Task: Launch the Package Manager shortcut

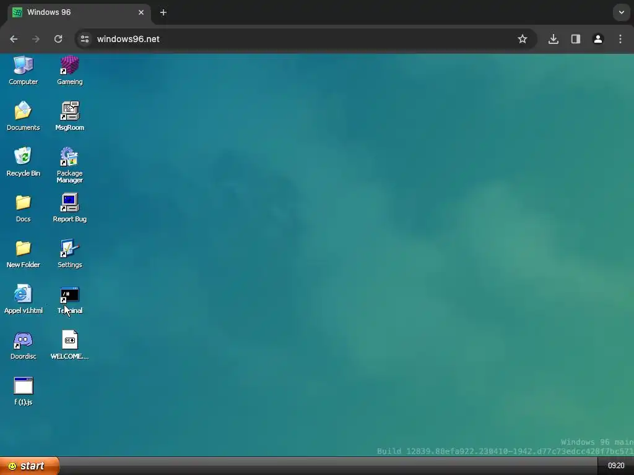Action: click(69, 165)
